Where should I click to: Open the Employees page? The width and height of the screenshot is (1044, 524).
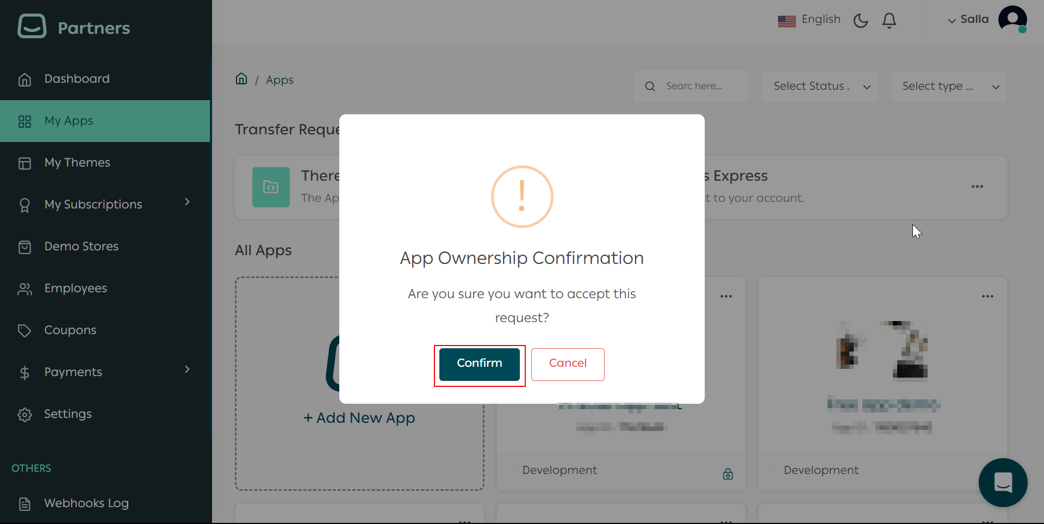(75, 288)
